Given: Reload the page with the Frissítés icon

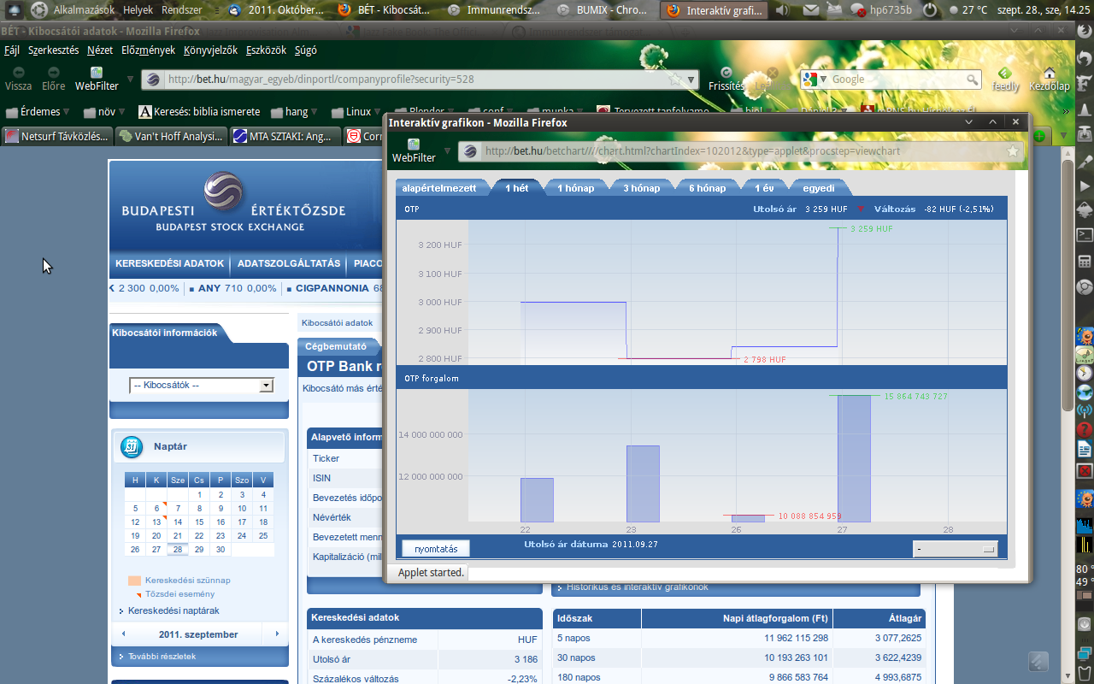Looking at the screenshot, I should (x=726, y=73).
